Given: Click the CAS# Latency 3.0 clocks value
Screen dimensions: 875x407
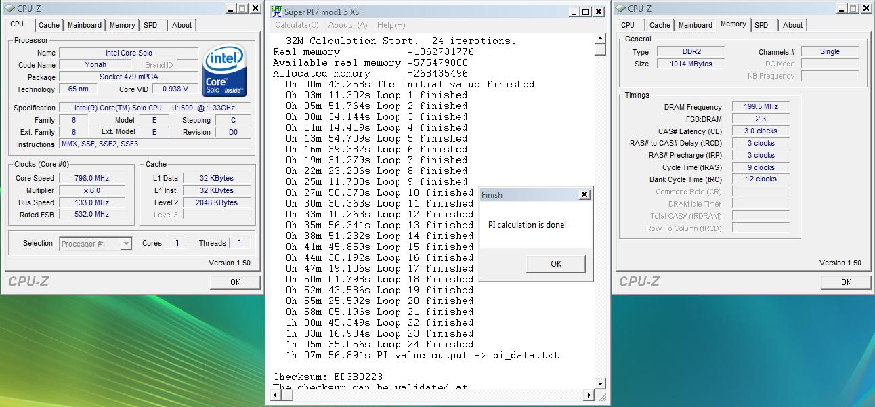Looking at the screenshot, I should (x=761, y=131).
